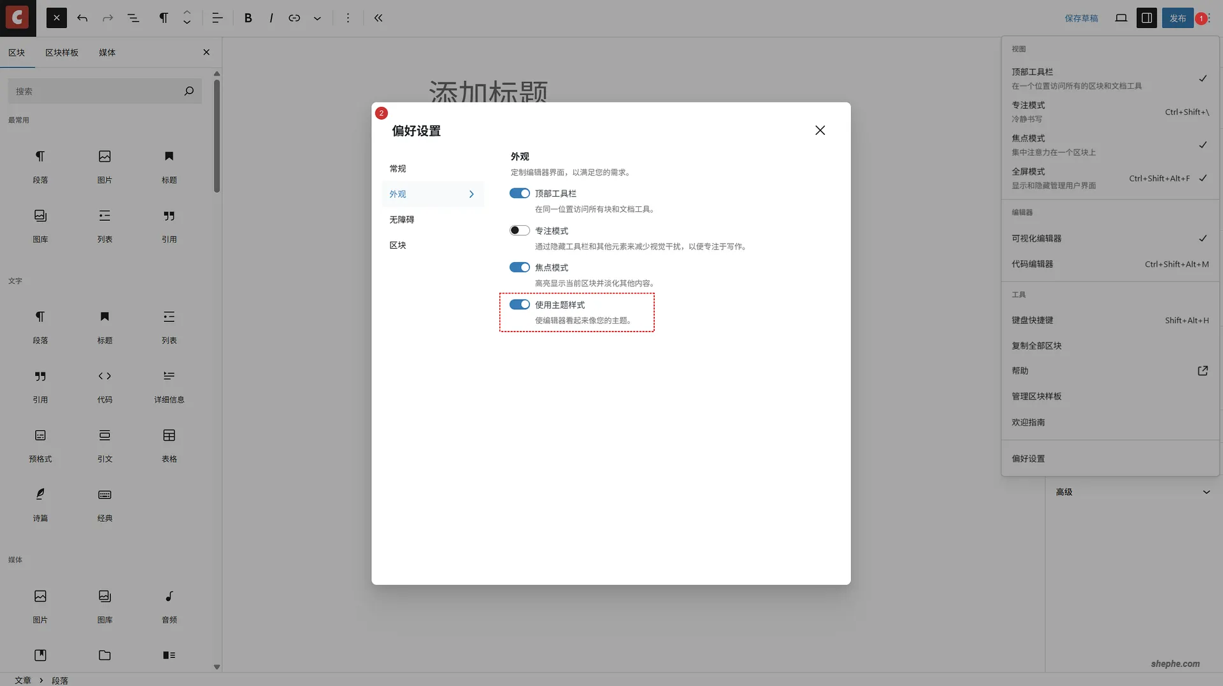Enable 专注模式 spotlight mode toggle
Screen dimensions: 1223x686
click(520, 230)
